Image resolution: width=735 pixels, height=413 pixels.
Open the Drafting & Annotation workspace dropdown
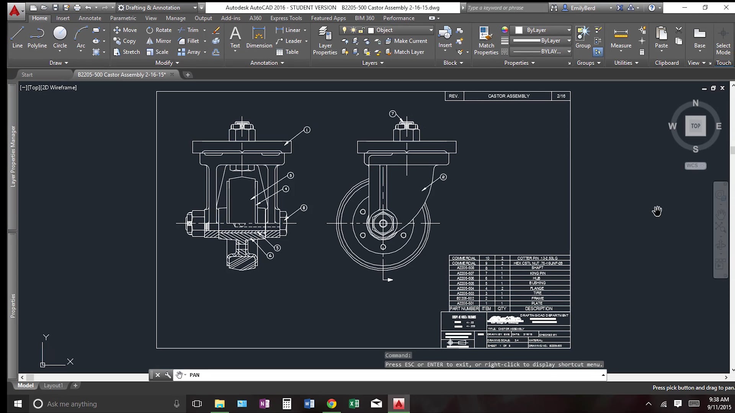click(195, 8)
